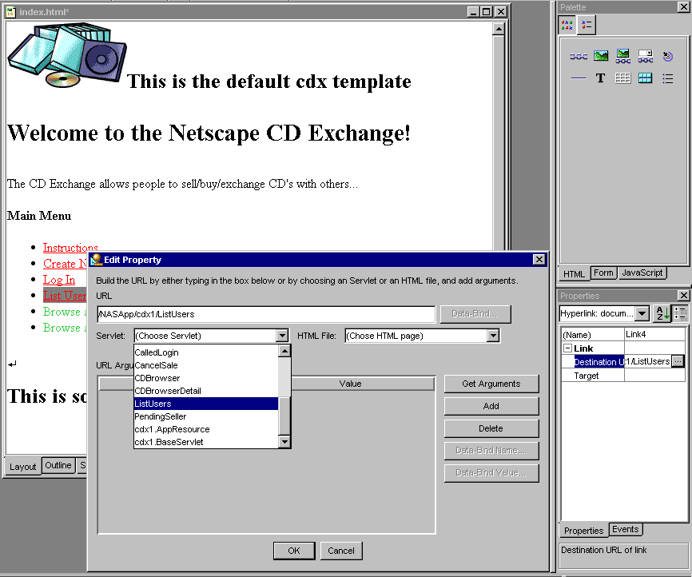Choose ListUsers in servlet list
Image resolution: width=692 pixels, height=577 pixels.
pos(206,404)
